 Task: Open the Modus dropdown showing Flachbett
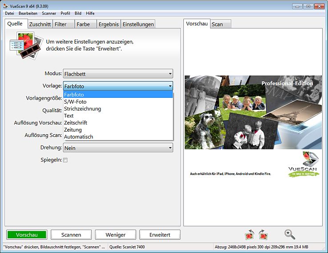point(118,74)
